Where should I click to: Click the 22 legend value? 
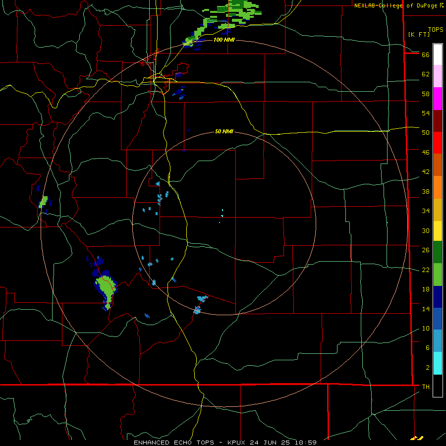pos(426,270)
